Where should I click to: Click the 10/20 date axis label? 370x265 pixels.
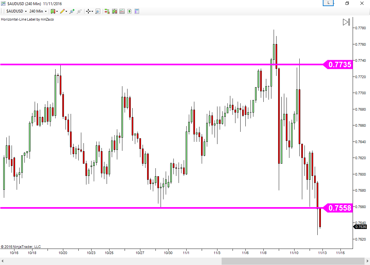63,253
